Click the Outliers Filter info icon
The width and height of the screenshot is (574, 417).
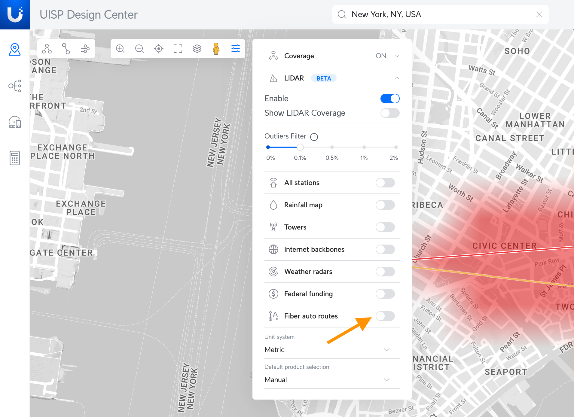pos(314,137)
